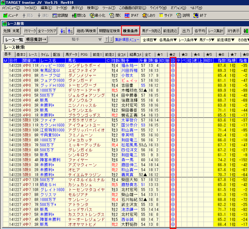Expand the 馬データ▼ dropdown
Image resolution: width=249 pixels, height=229 pixels.
click(207, 40)
